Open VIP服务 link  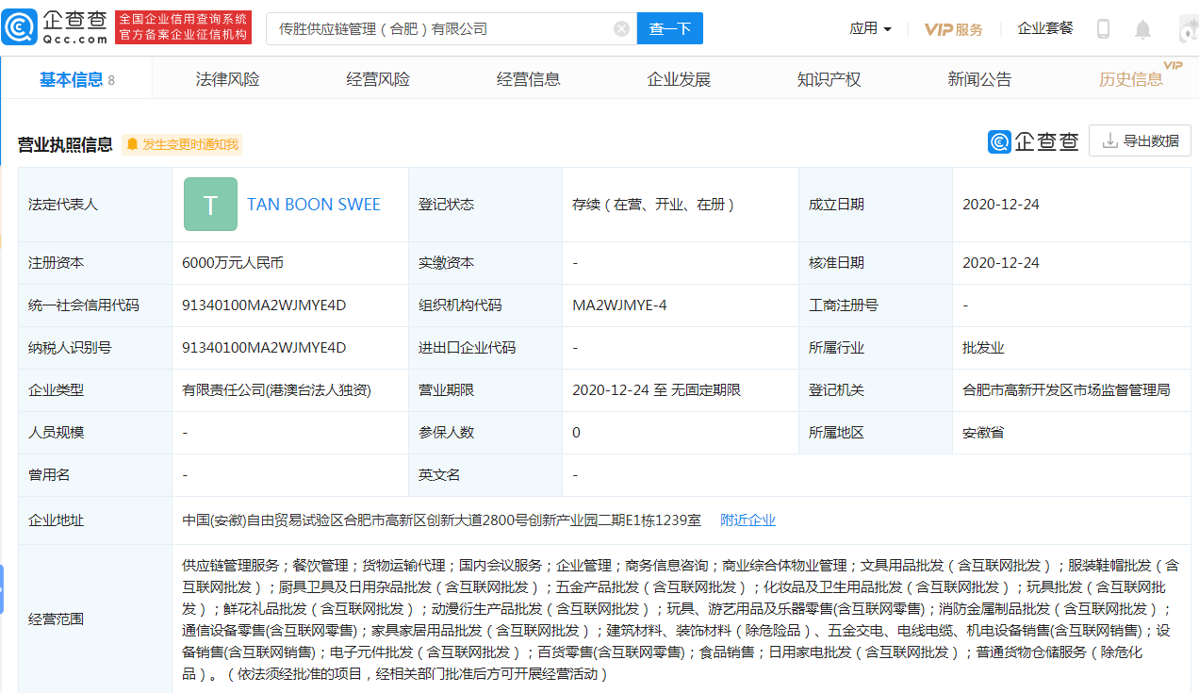[953, 29]
